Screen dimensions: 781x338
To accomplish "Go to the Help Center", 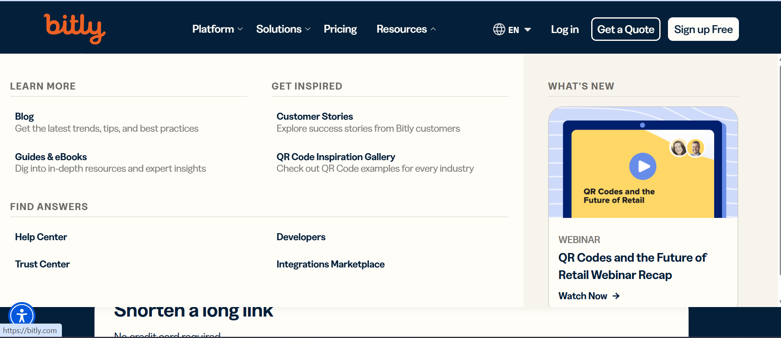I will (x=41, y=237).
